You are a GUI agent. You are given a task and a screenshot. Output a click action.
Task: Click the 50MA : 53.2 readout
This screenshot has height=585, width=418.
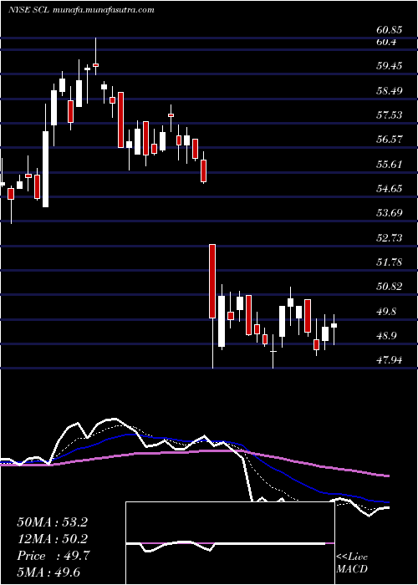tap(52, 522)
